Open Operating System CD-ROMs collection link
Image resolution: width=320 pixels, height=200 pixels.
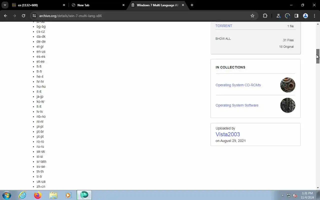(x=238, y=85)
